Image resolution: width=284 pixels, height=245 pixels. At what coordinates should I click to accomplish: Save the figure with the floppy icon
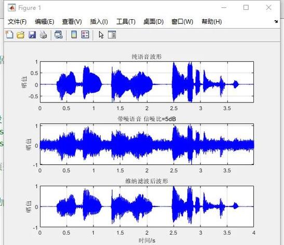point(32,34)
